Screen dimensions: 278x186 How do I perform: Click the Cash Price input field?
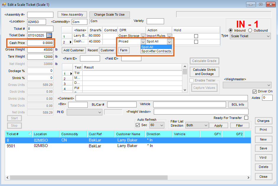coord(40,43)
